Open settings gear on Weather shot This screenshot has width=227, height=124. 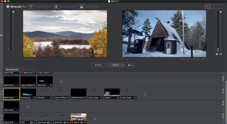(x=51, y=98)
